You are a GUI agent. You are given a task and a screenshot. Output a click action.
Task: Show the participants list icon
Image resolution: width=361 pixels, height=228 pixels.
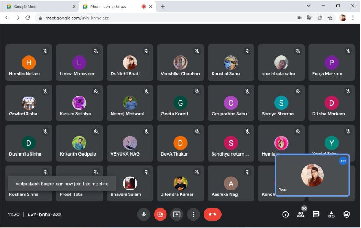(300, 214)
